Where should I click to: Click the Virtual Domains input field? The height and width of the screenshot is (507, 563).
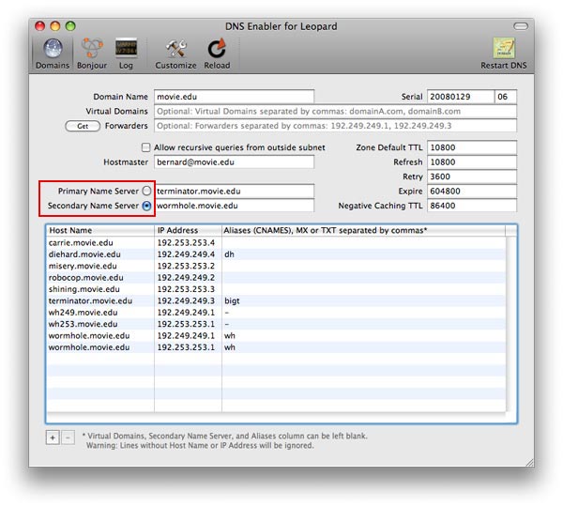pyautogui.click(x=335, y=111)
